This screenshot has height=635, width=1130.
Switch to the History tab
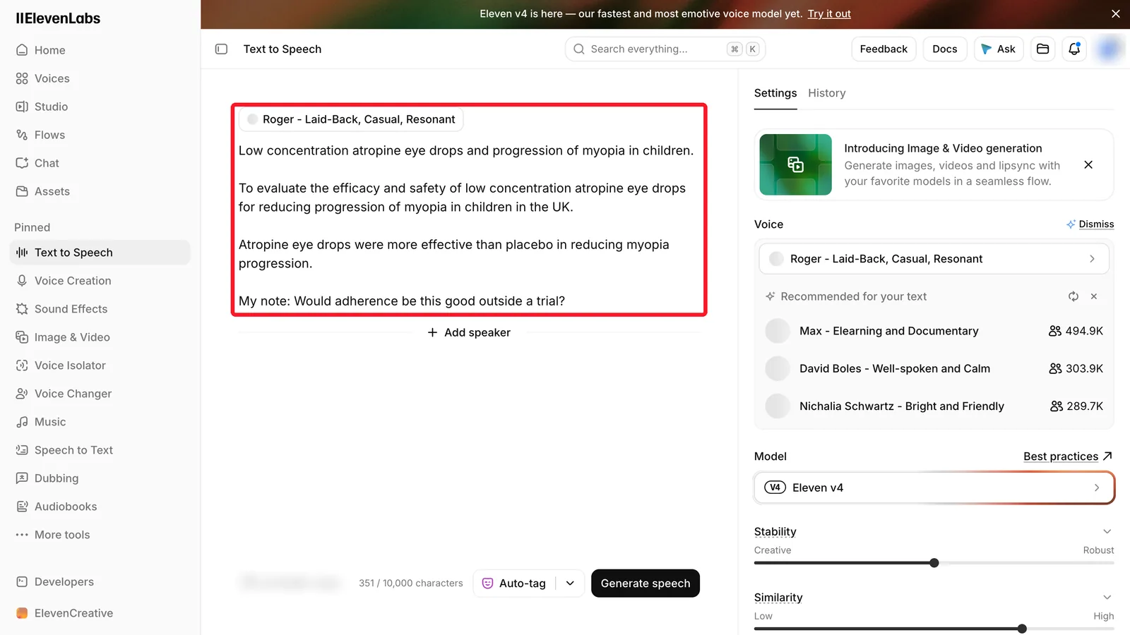pos(826,93)
